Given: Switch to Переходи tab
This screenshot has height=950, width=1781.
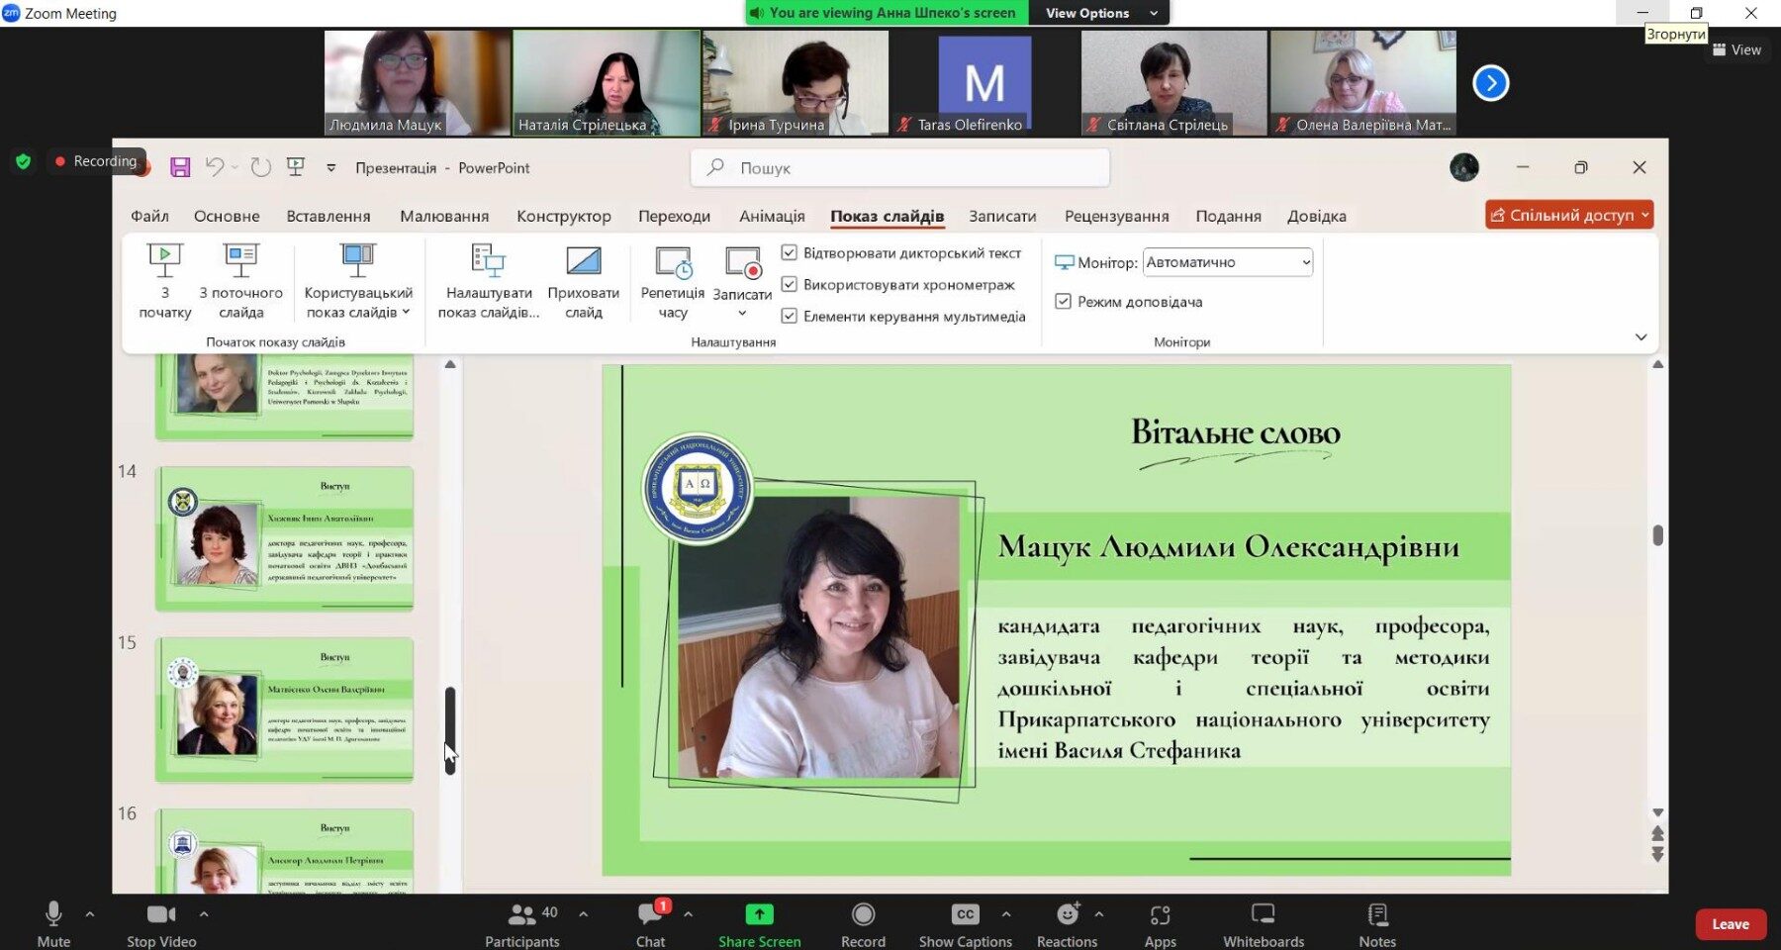Looking at the screenshot, I should [x=674, y=216].
